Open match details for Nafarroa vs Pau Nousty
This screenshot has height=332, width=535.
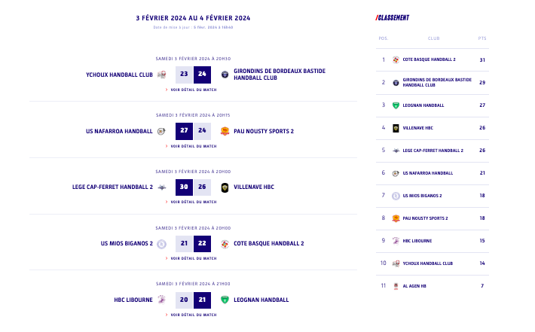pos(193,146)
